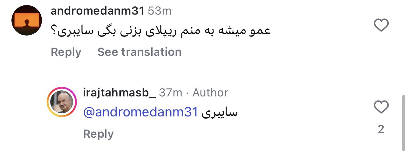Click the reply text سایبری beside the mention
The image size is (408, 151).
point(220,112)
